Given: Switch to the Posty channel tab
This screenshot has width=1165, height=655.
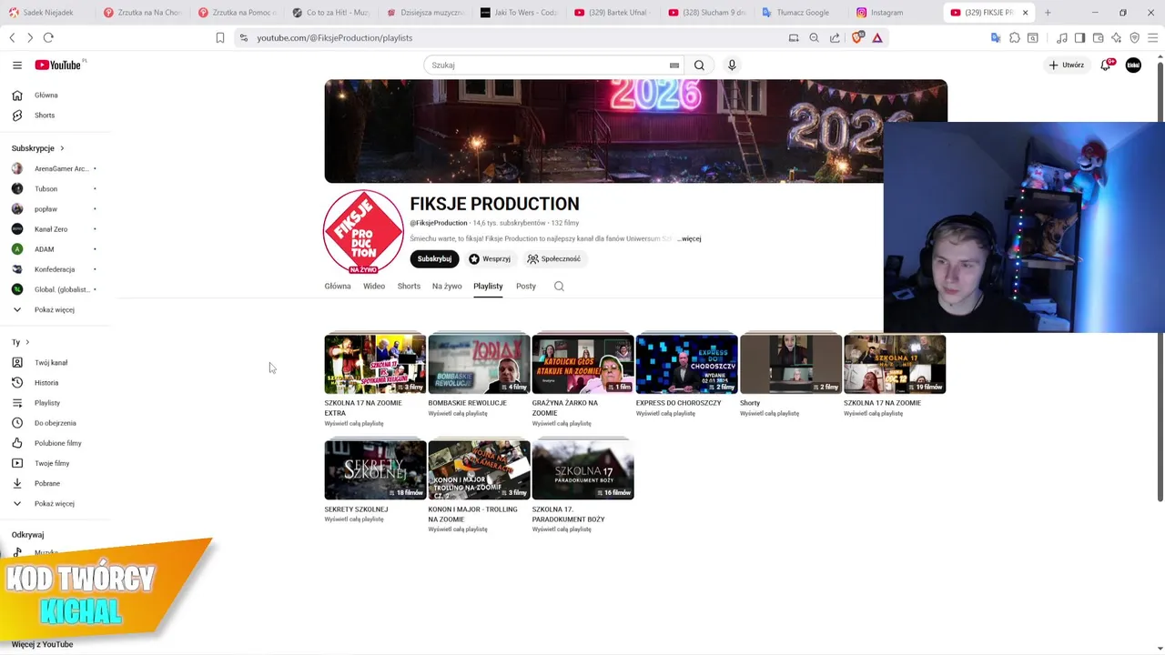Looking at the screenshot, I should 526,286.
